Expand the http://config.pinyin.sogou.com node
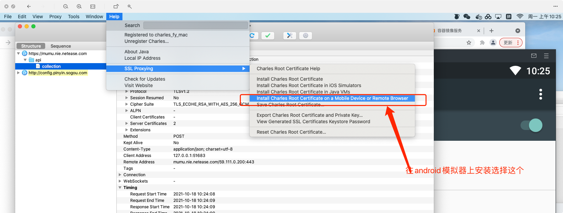Viewport: 563px width, 213px height. click(19, 73)
